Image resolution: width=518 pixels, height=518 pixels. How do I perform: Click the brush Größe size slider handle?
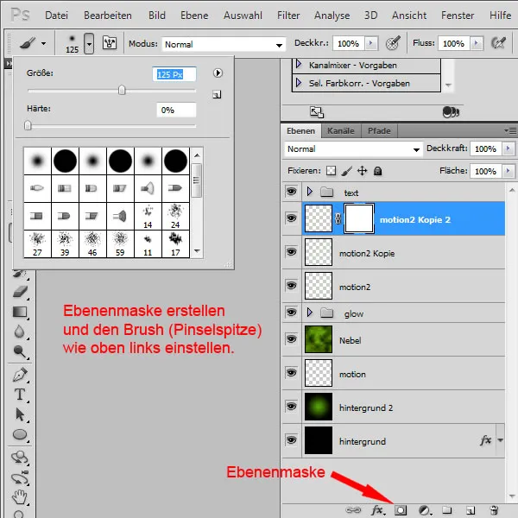(122, 89)
